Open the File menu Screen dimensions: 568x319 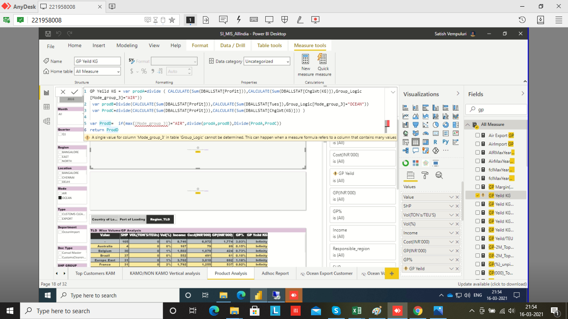(x=51, y=46)
